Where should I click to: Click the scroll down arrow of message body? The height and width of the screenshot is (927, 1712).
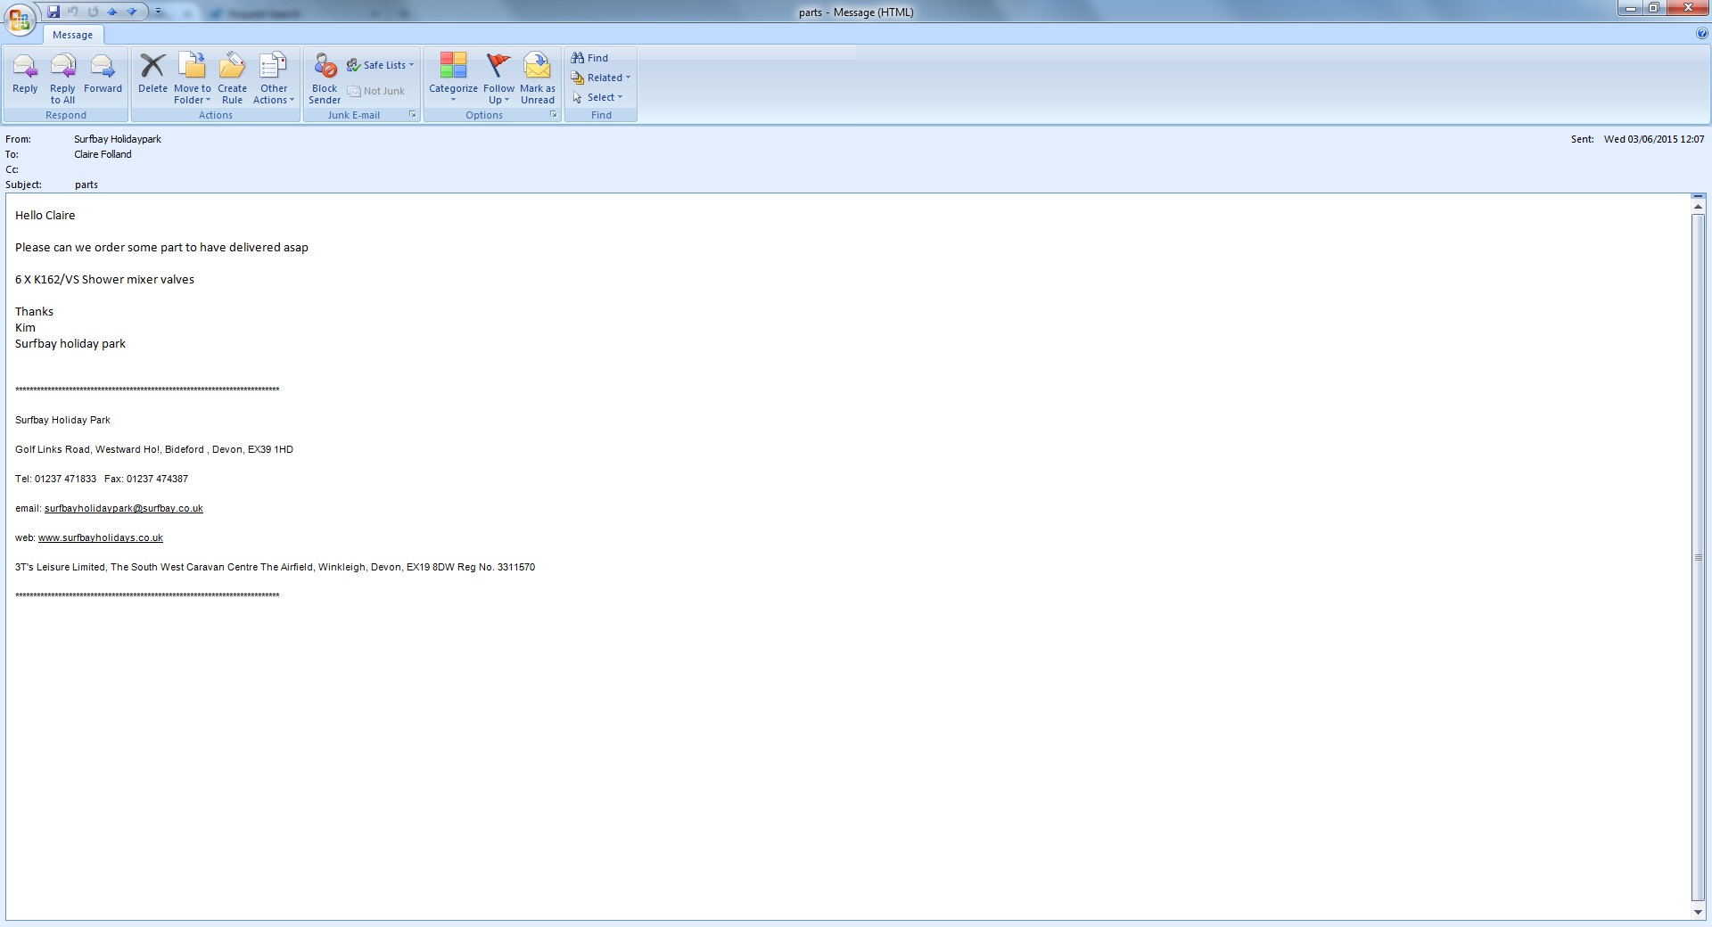click(x=1698, y=913)
